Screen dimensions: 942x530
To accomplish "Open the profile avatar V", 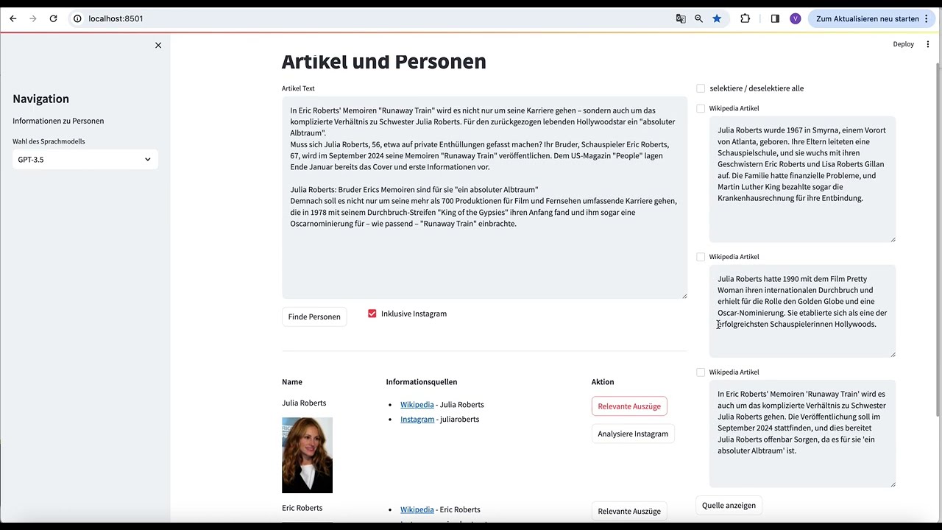I will tap(795, 18).
